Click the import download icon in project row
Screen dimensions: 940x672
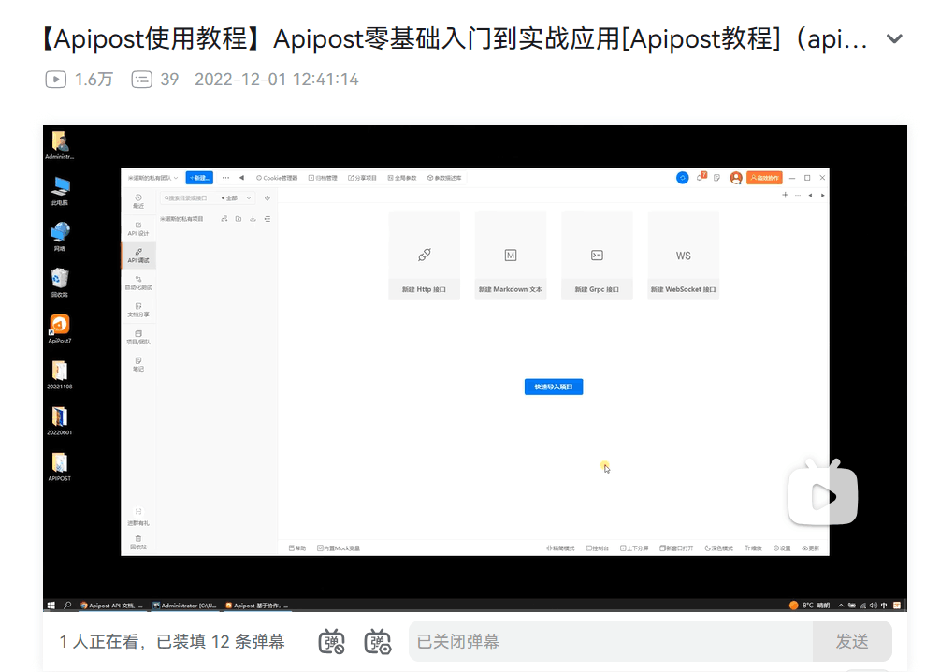coord(253,219)
